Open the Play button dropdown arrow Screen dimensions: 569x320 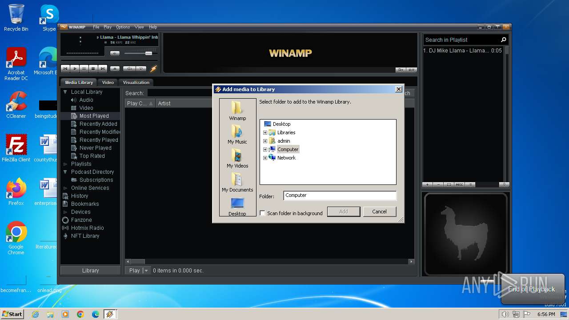coord(146,270)
